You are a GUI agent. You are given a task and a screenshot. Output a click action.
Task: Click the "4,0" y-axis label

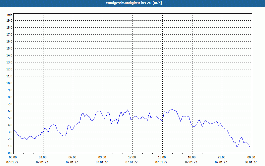coord(10,125)
